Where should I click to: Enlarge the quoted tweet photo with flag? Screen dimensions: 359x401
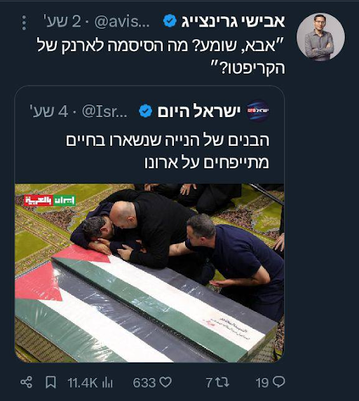(149, 273)
